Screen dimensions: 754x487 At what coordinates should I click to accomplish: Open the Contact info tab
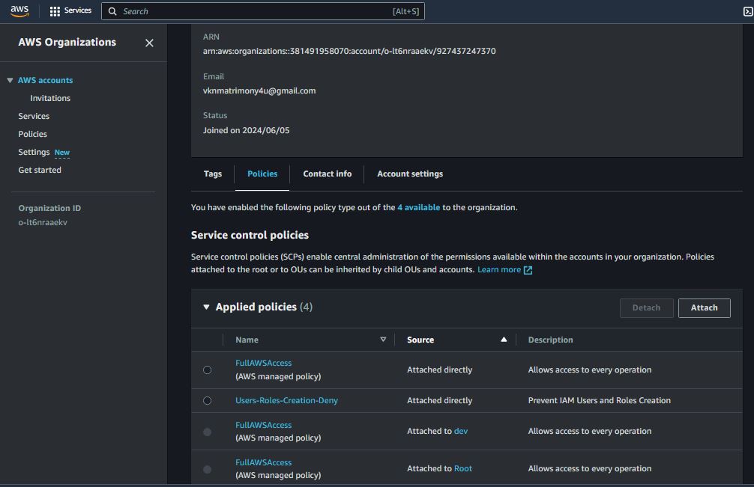pyautogui.click(x=327, y=174)
